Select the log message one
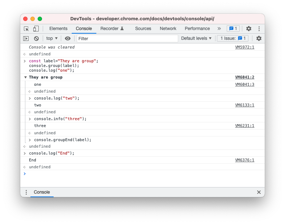 tap(38, 84)
